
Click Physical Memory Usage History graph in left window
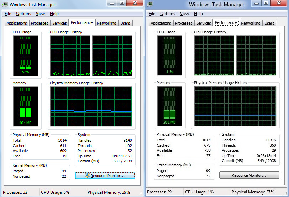[91, 107]
